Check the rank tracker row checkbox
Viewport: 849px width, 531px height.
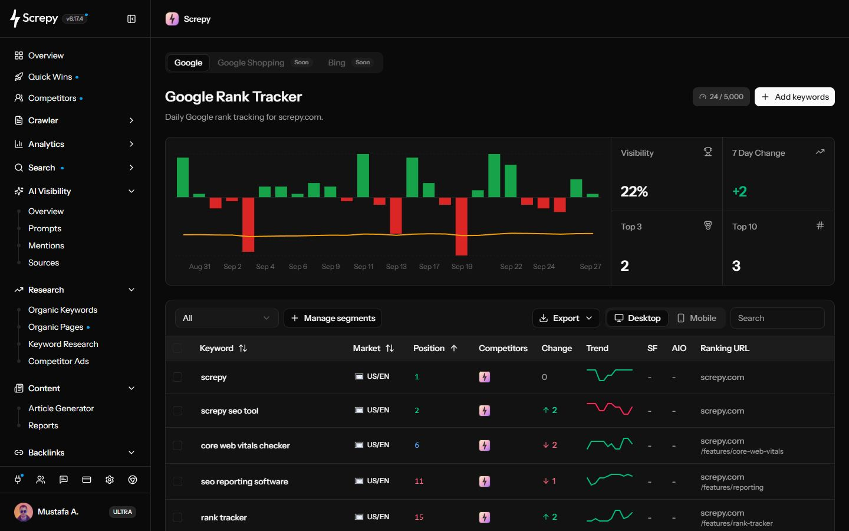tap(177, 517)
